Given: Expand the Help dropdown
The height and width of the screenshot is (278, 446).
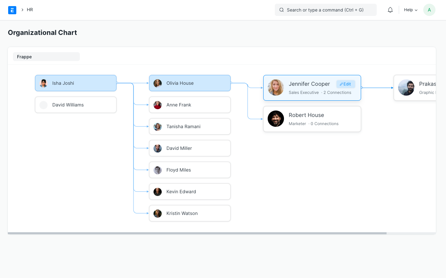Looking at the screenshot, I should pyautogui.click(x=410, y=10).
